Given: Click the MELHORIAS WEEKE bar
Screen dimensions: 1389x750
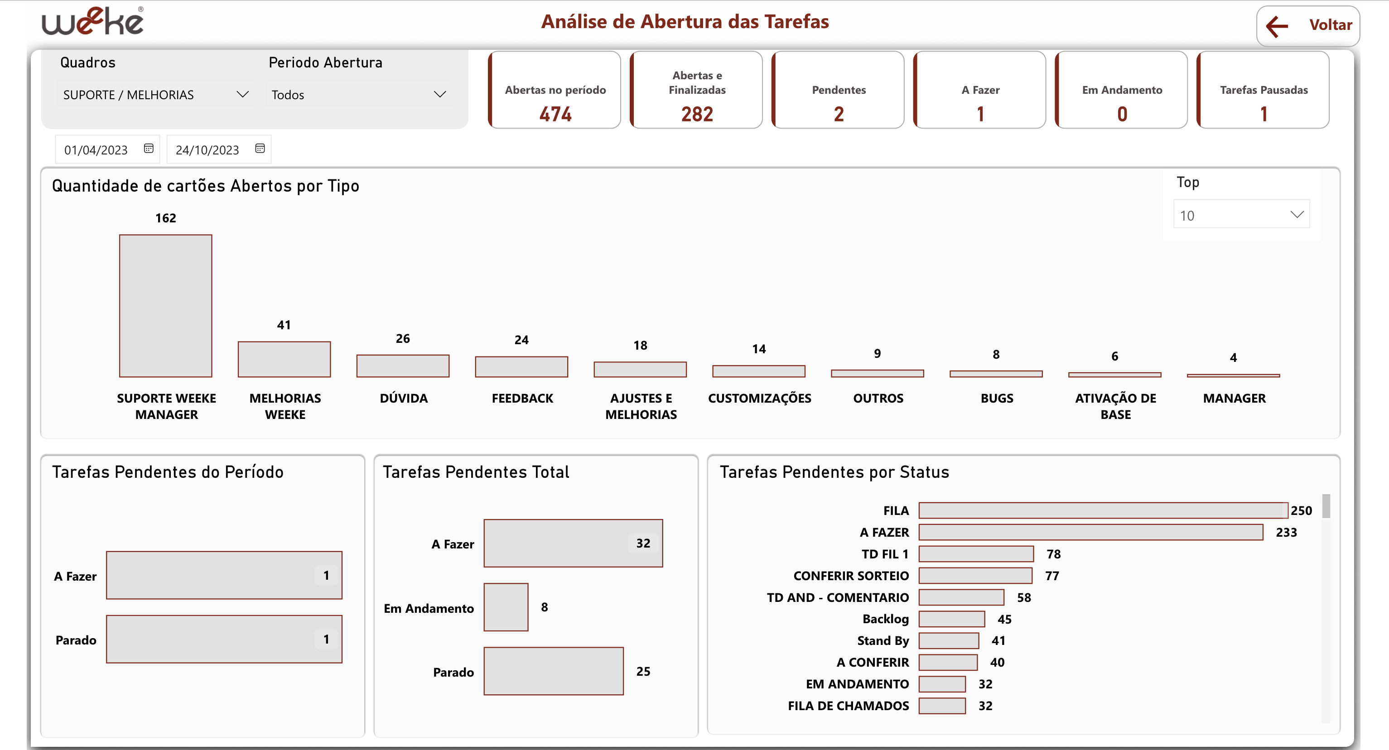Looking at the screenshot, I should coord(284,359).
